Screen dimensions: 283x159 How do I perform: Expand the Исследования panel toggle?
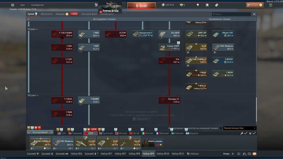40,132
